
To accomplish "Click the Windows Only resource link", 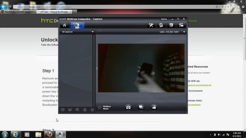I will tap(194, 105).
